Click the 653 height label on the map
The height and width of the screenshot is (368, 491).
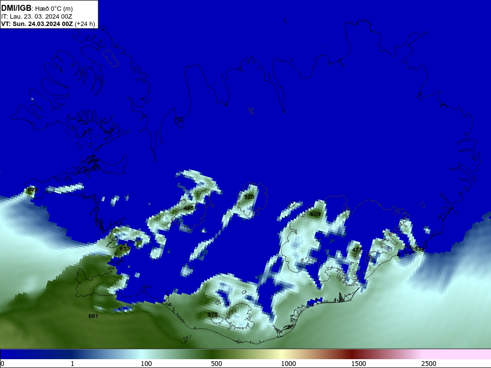pyautogui.click(x=125, y=248)
